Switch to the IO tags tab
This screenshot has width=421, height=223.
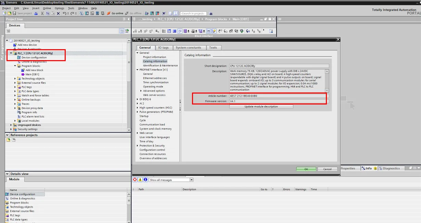coord(163,47)
